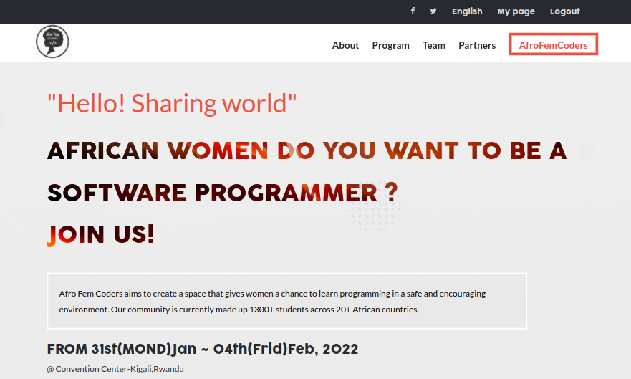Switch language using the English selector
This screenshot has height=379, width=631.
coord(467,11)
